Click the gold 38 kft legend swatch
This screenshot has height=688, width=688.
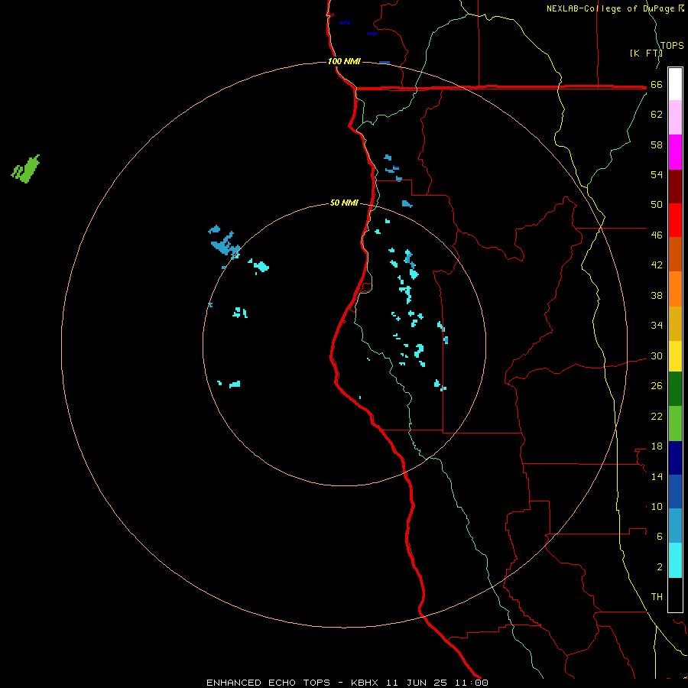(x=675, y=323)
